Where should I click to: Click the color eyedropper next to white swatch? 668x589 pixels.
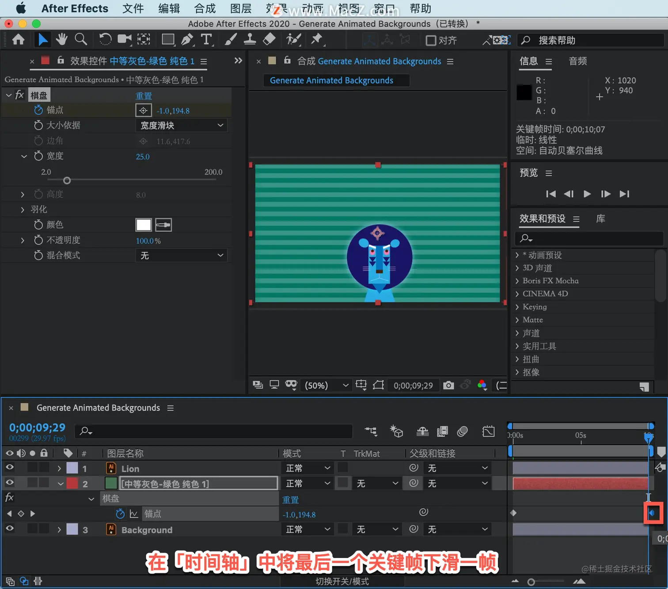pos(163,225)
